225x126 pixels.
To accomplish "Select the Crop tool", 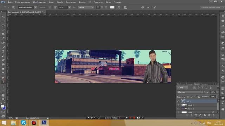I will 3,34.
